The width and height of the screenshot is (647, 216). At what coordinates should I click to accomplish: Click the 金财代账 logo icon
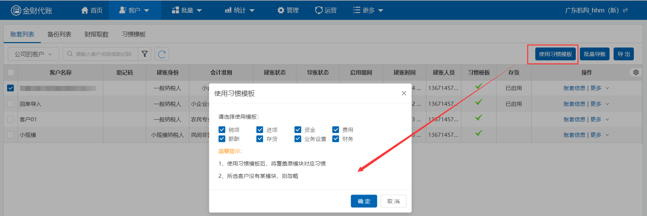coord(16,10)
